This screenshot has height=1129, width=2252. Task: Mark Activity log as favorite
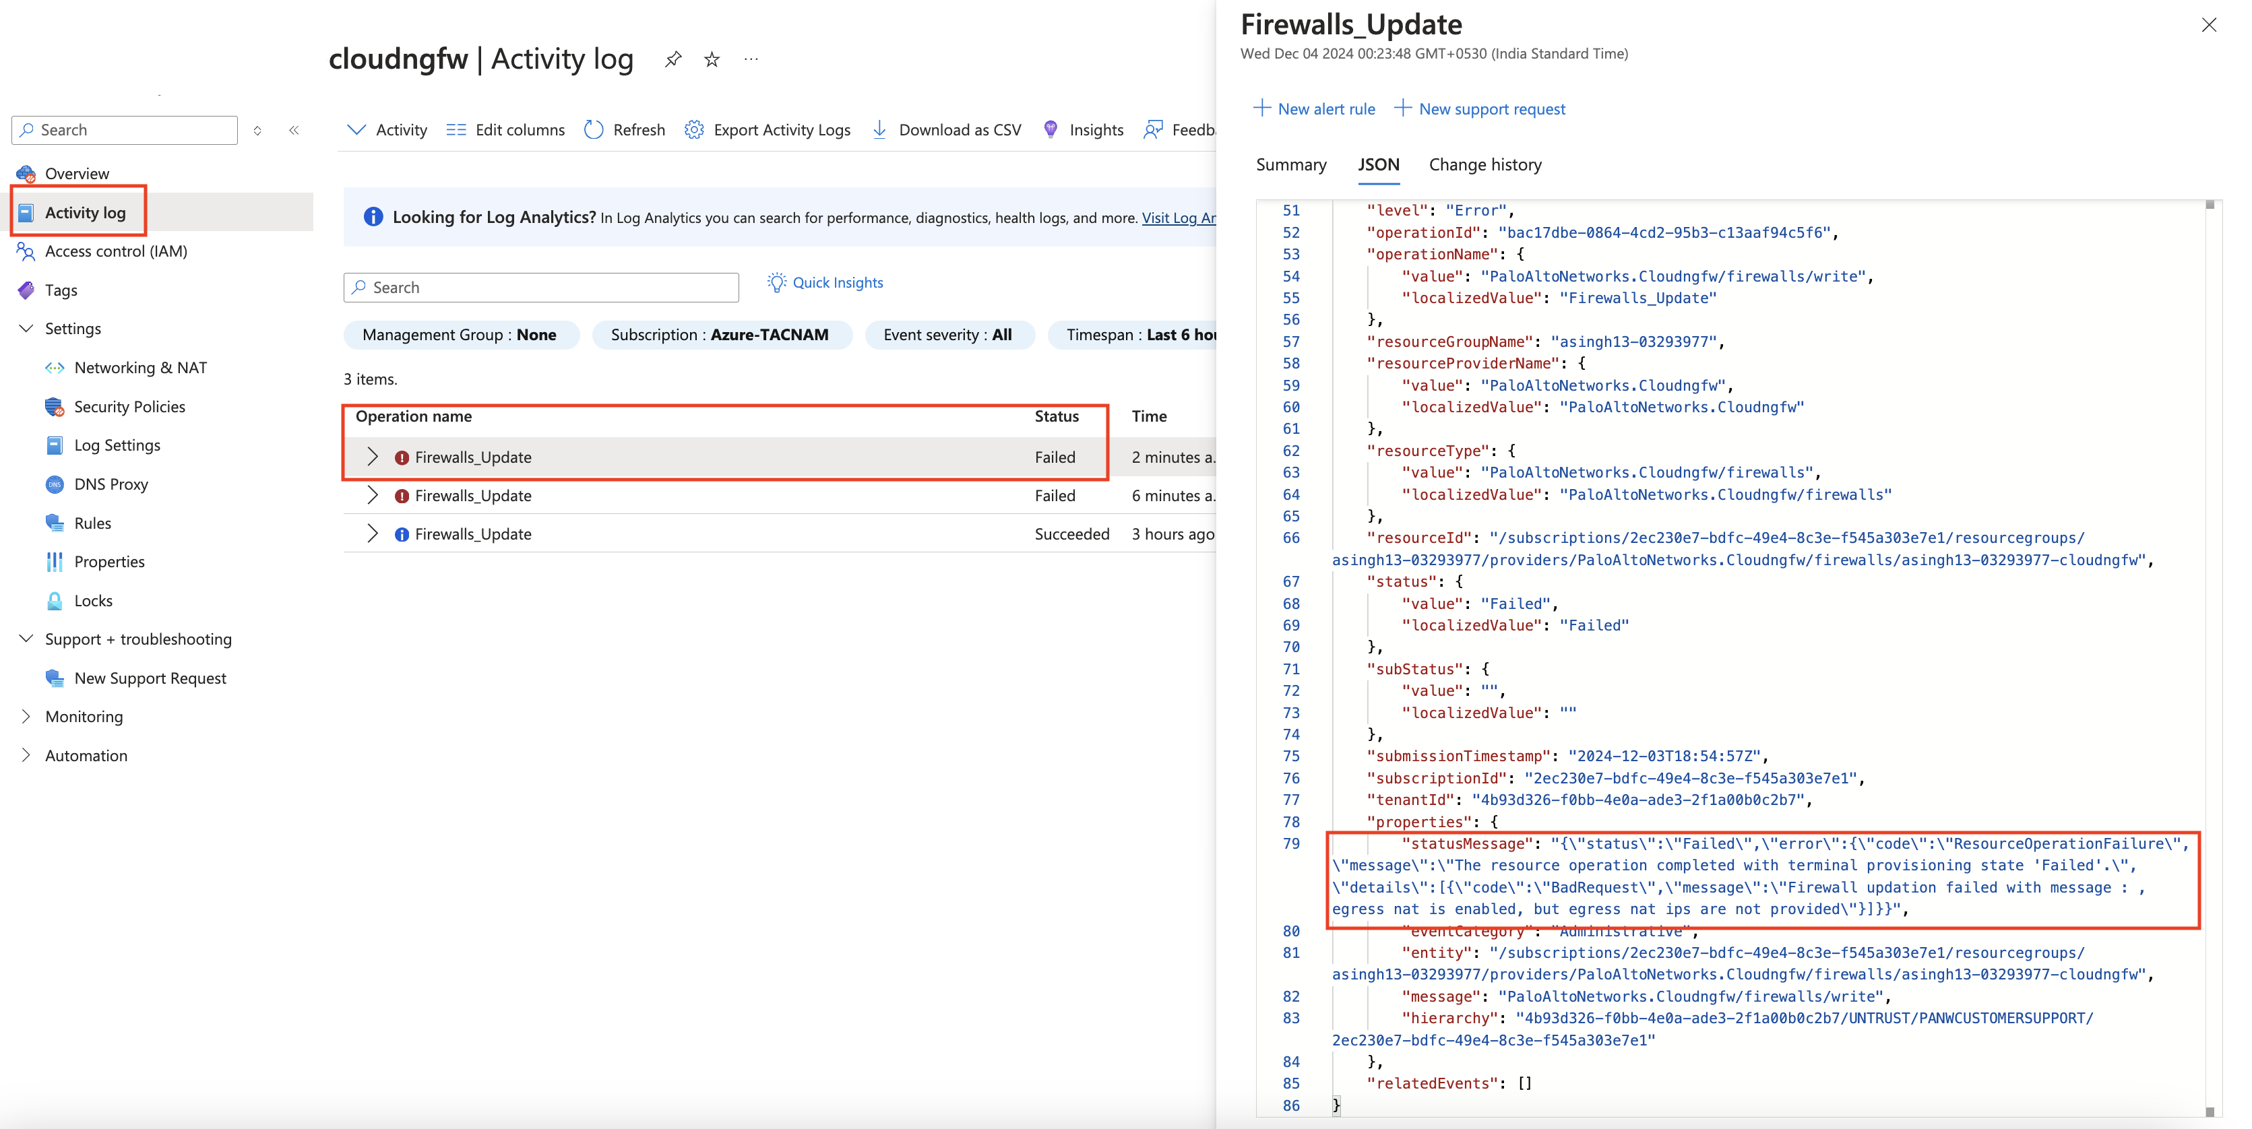click(711, 59)
